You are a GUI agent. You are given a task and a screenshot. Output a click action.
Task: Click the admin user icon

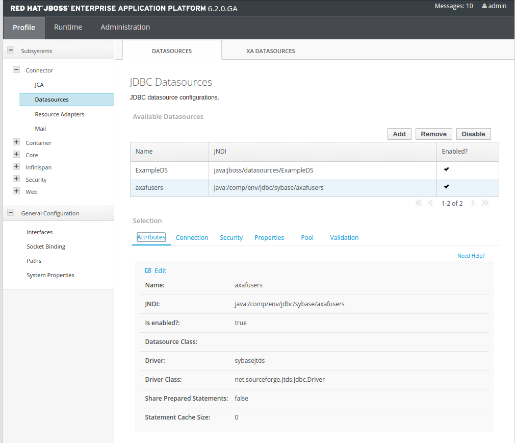pos(484,6)
